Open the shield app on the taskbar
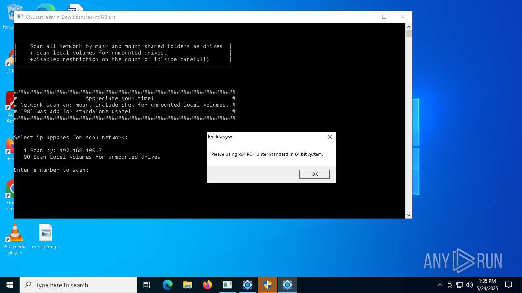Screen dimensions: 522x293 (x=268, y=285)
